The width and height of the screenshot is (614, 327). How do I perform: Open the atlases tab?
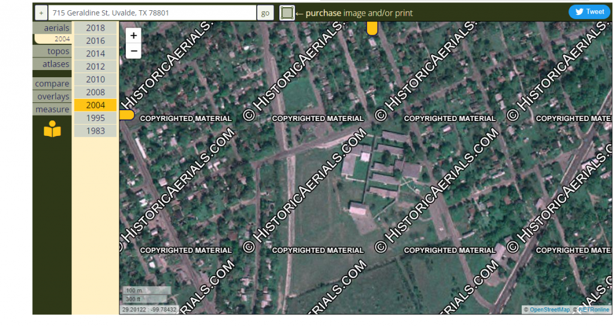(x=53, y=64)
